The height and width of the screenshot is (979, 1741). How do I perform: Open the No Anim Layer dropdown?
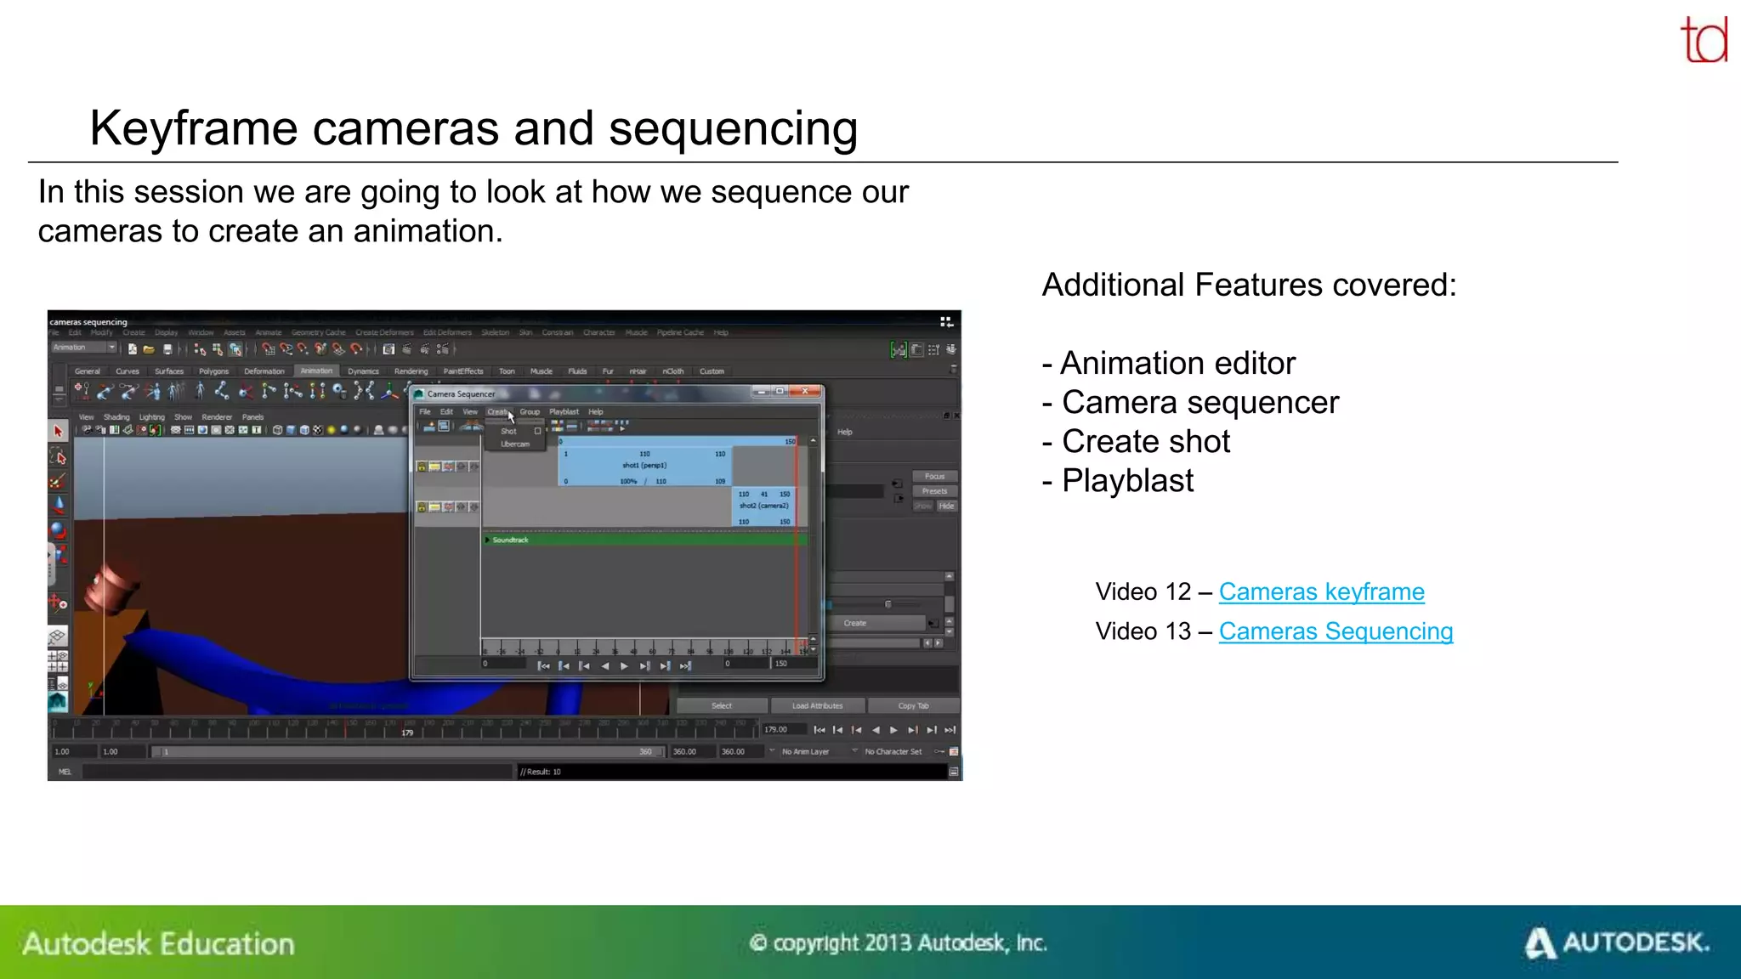(x=803, y=752)
